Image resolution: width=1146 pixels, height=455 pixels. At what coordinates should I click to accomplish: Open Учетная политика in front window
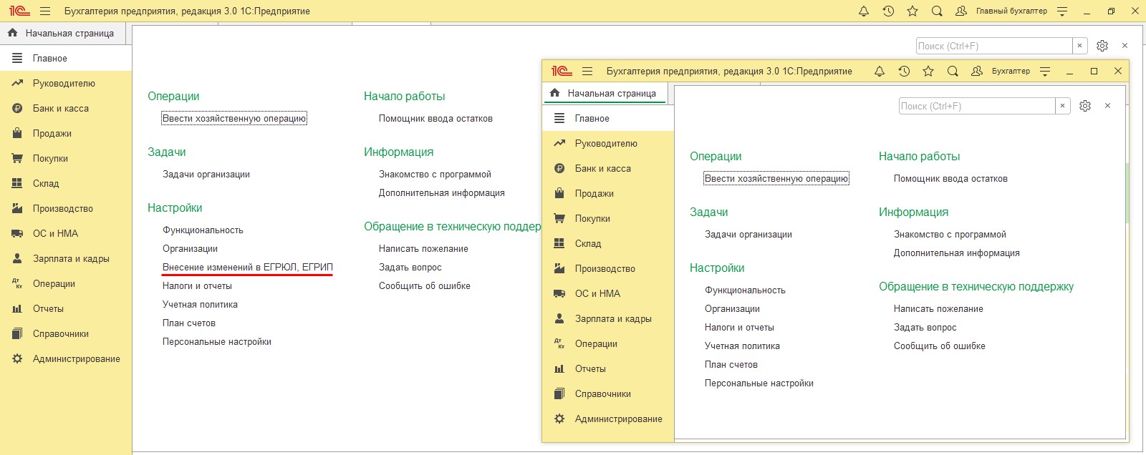742,346
